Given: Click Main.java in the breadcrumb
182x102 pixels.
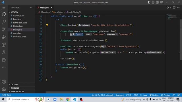Looking at the screenshot, I should tap(45, 12).
